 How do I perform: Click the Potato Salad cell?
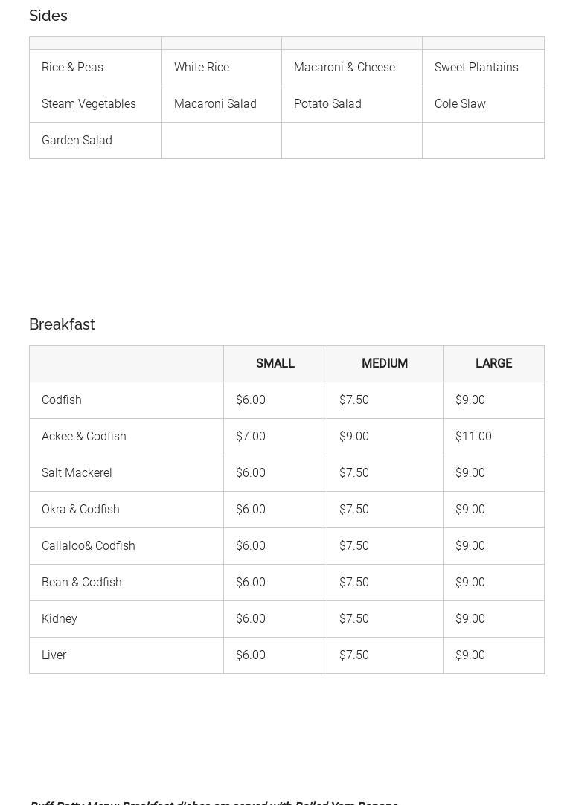[x=327, y=104]
